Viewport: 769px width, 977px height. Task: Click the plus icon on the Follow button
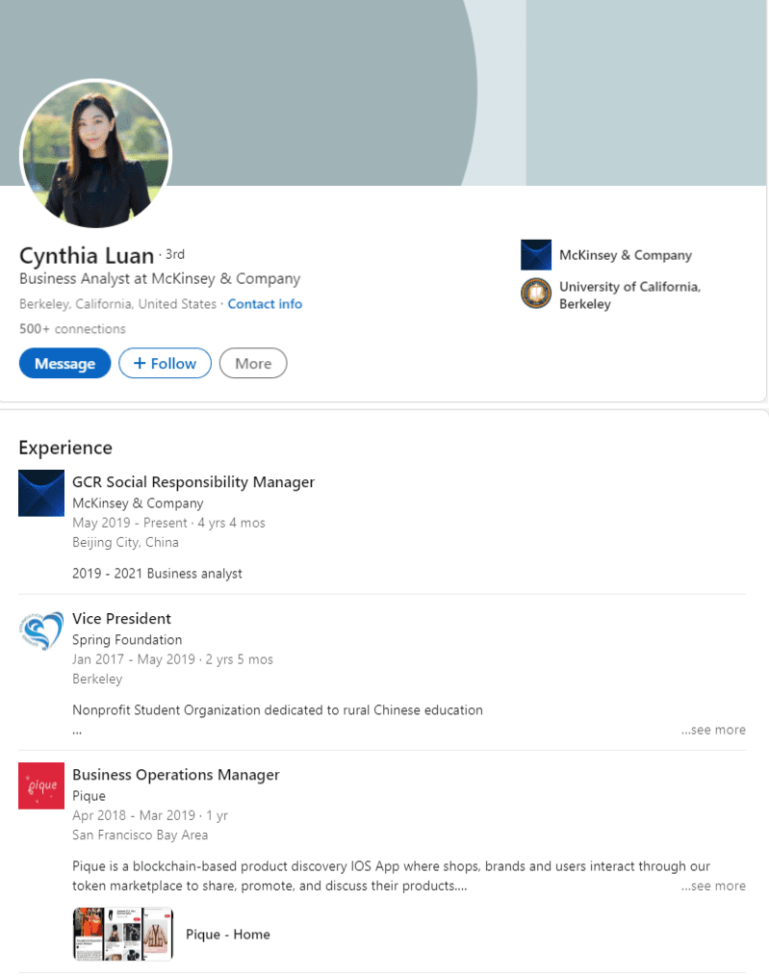[140, 363]
